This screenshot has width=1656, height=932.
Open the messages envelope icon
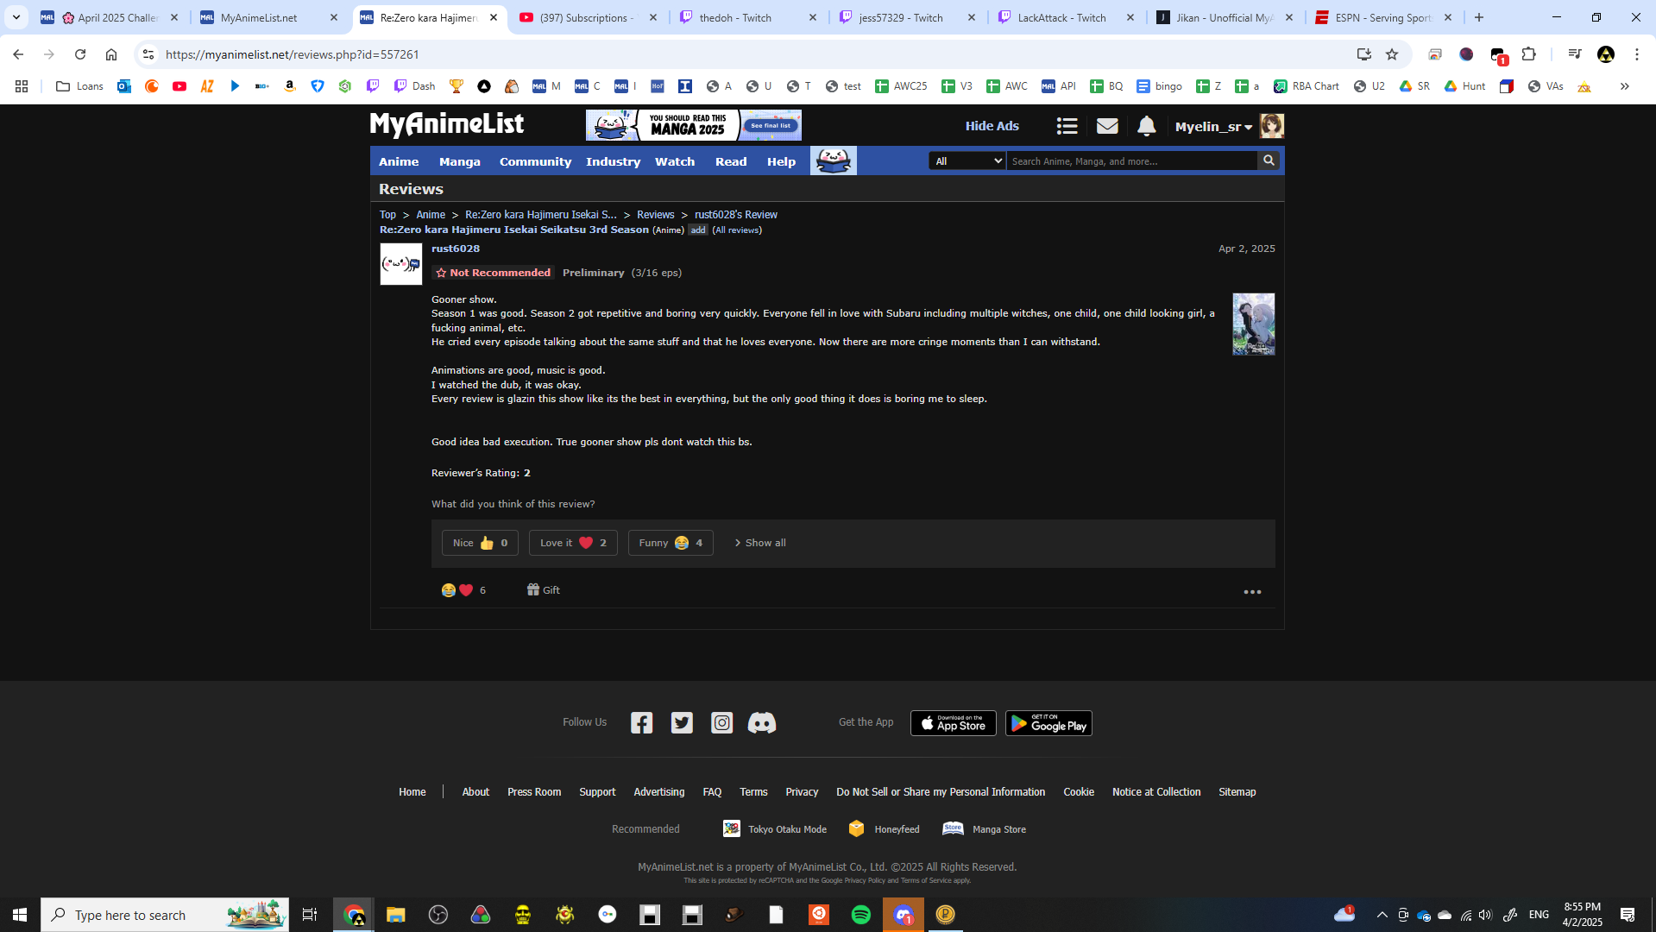(x=1107, y=126)
